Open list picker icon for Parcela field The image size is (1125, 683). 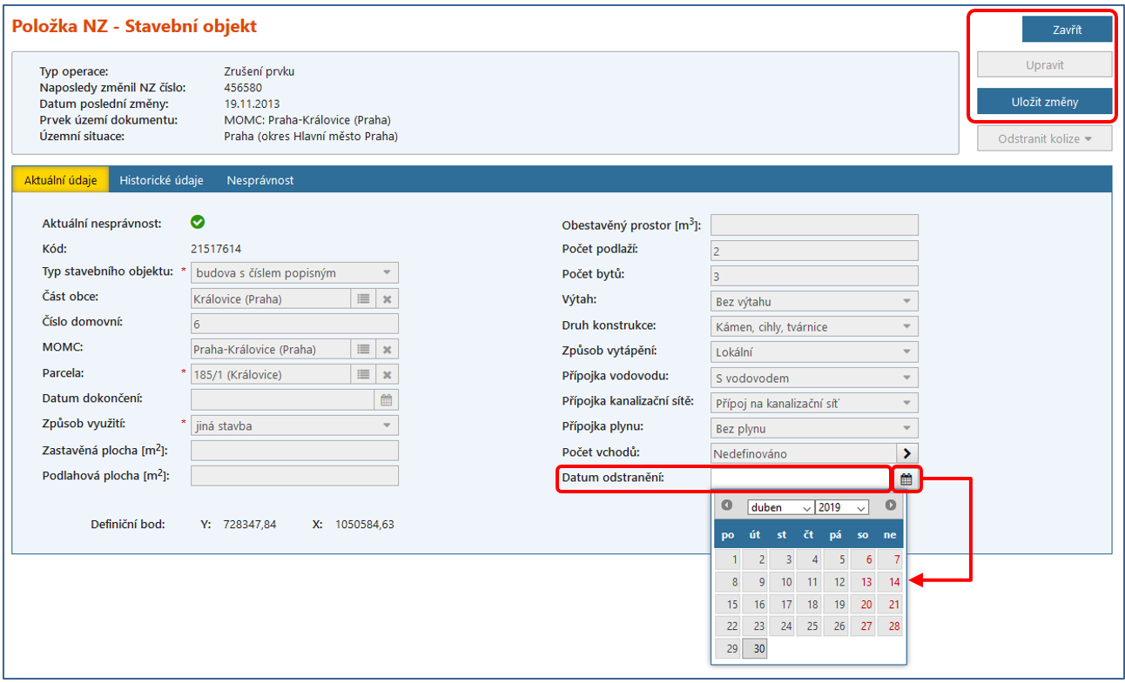pyautogui.click(x=363, y=374)
